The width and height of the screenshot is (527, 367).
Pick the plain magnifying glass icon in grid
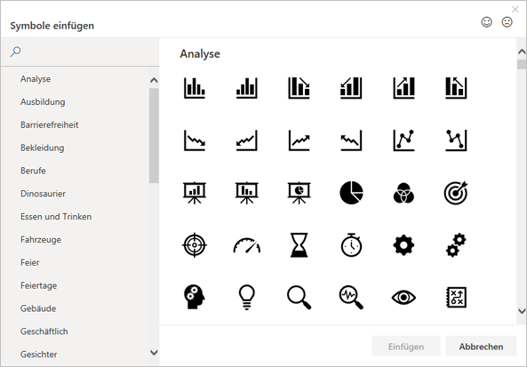click(299, 297)
